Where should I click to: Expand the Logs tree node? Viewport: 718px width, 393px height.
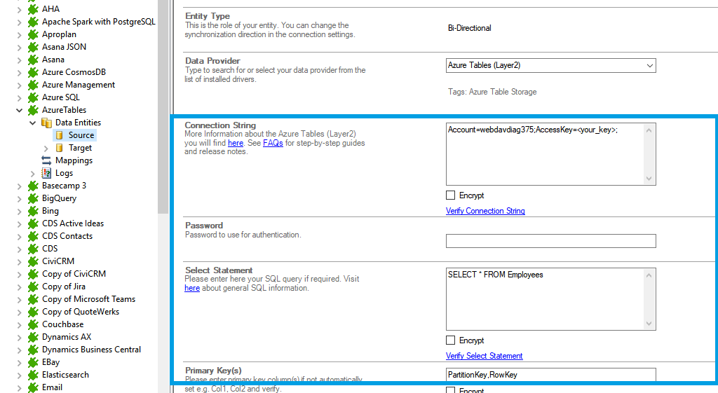[x=33, y=173]
